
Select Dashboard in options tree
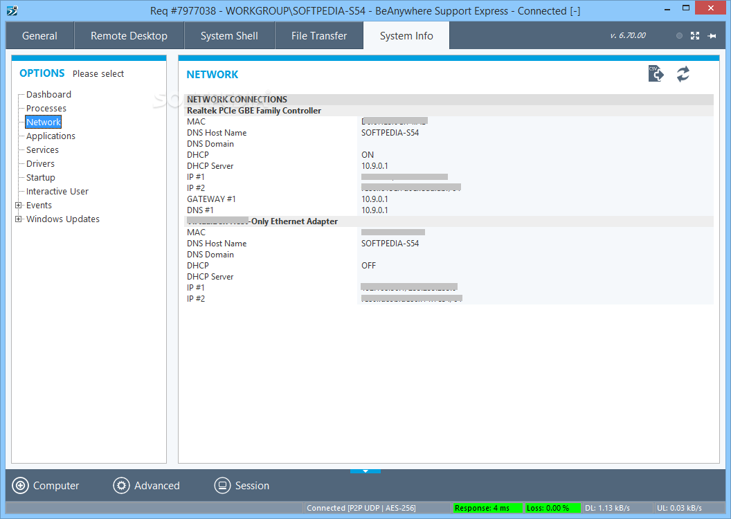pyautogui.click(x=48, y=95)
